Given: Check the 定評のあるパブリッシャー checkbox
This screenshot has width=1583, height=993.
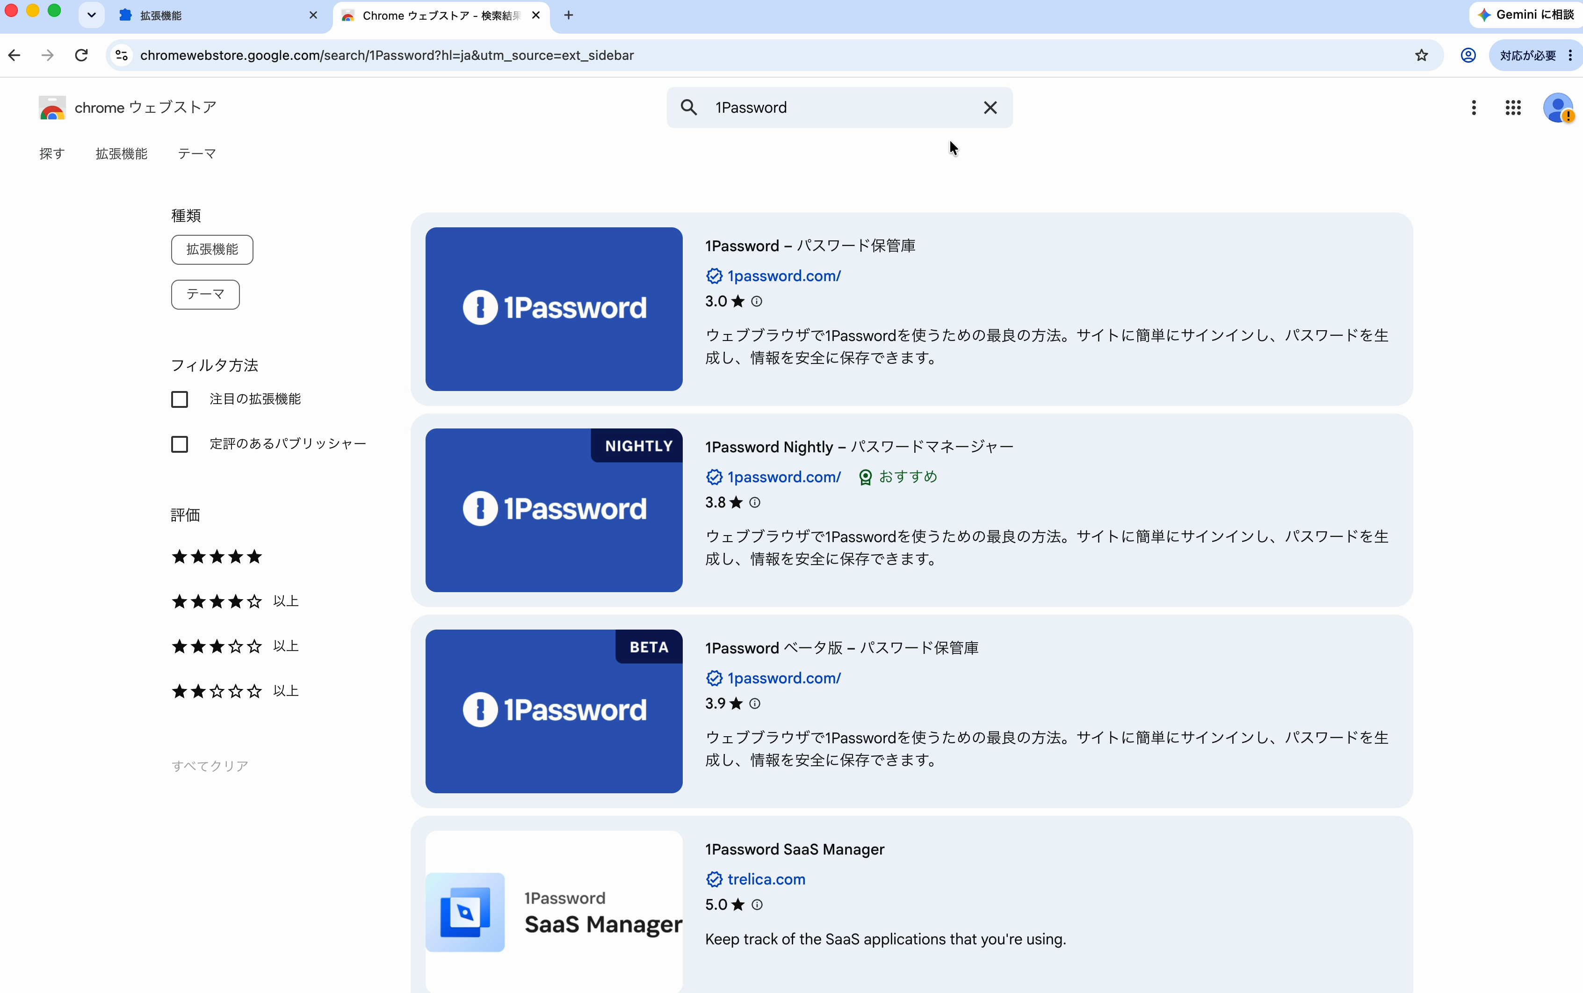Looking at the screenshot, I should pos(179,445).
